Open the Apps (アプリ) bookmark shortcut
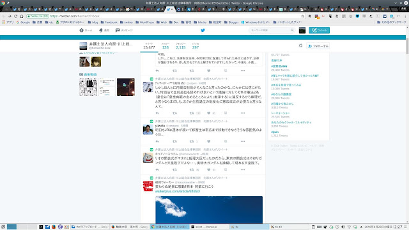This screenshot has height=230, width=409. pos(8,22)
